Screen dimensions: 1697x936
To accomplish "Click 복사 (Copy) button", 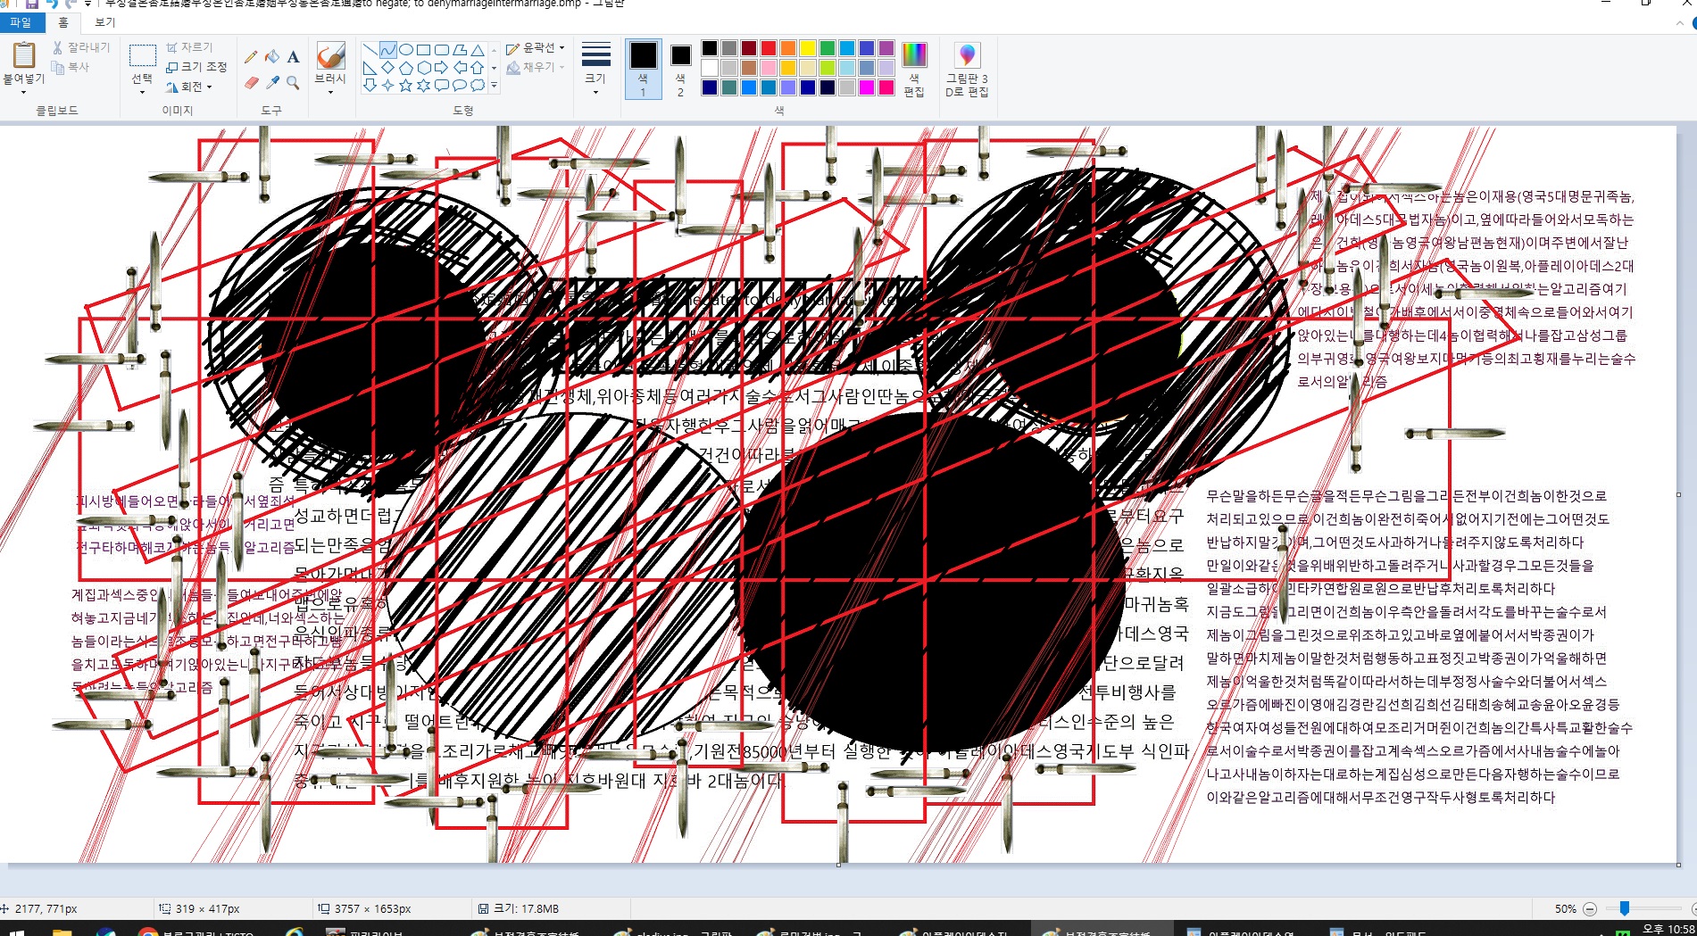I will coord(71,67).
